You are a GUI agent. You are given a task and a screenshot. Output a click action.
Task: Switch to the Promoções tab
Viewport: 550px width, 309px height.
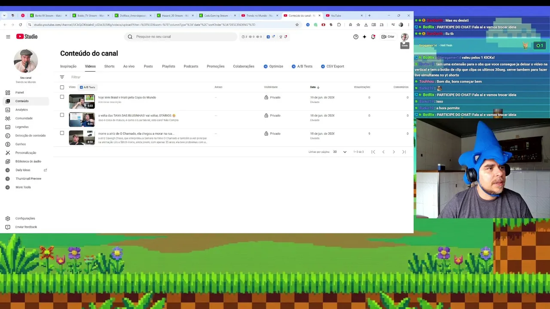216,67
